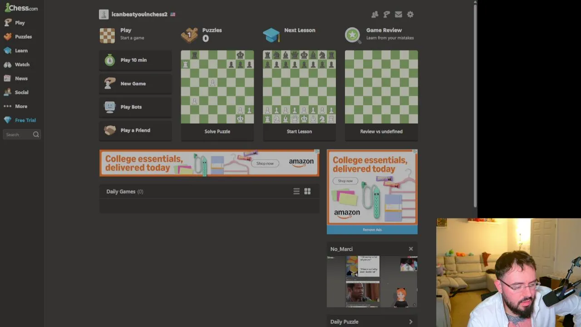Click the Review vs undefined button
The height and width of the screenshot is (327, 581).
pos(381,131)
